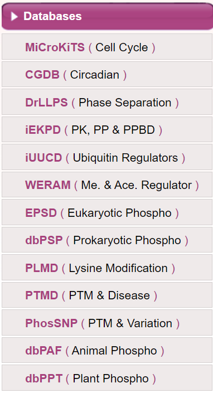This screenshot has height=393, width=213.
Task: Click the Databases header bar
Action: point(107,17)
